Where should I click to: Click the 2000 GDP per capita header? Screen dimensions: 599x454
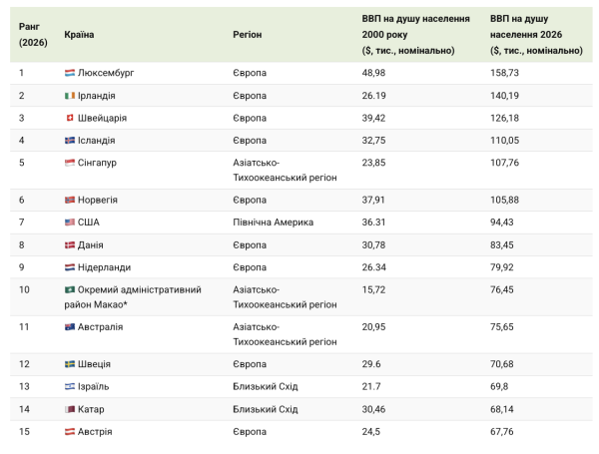pyautogui.click(x=416, y=35)
